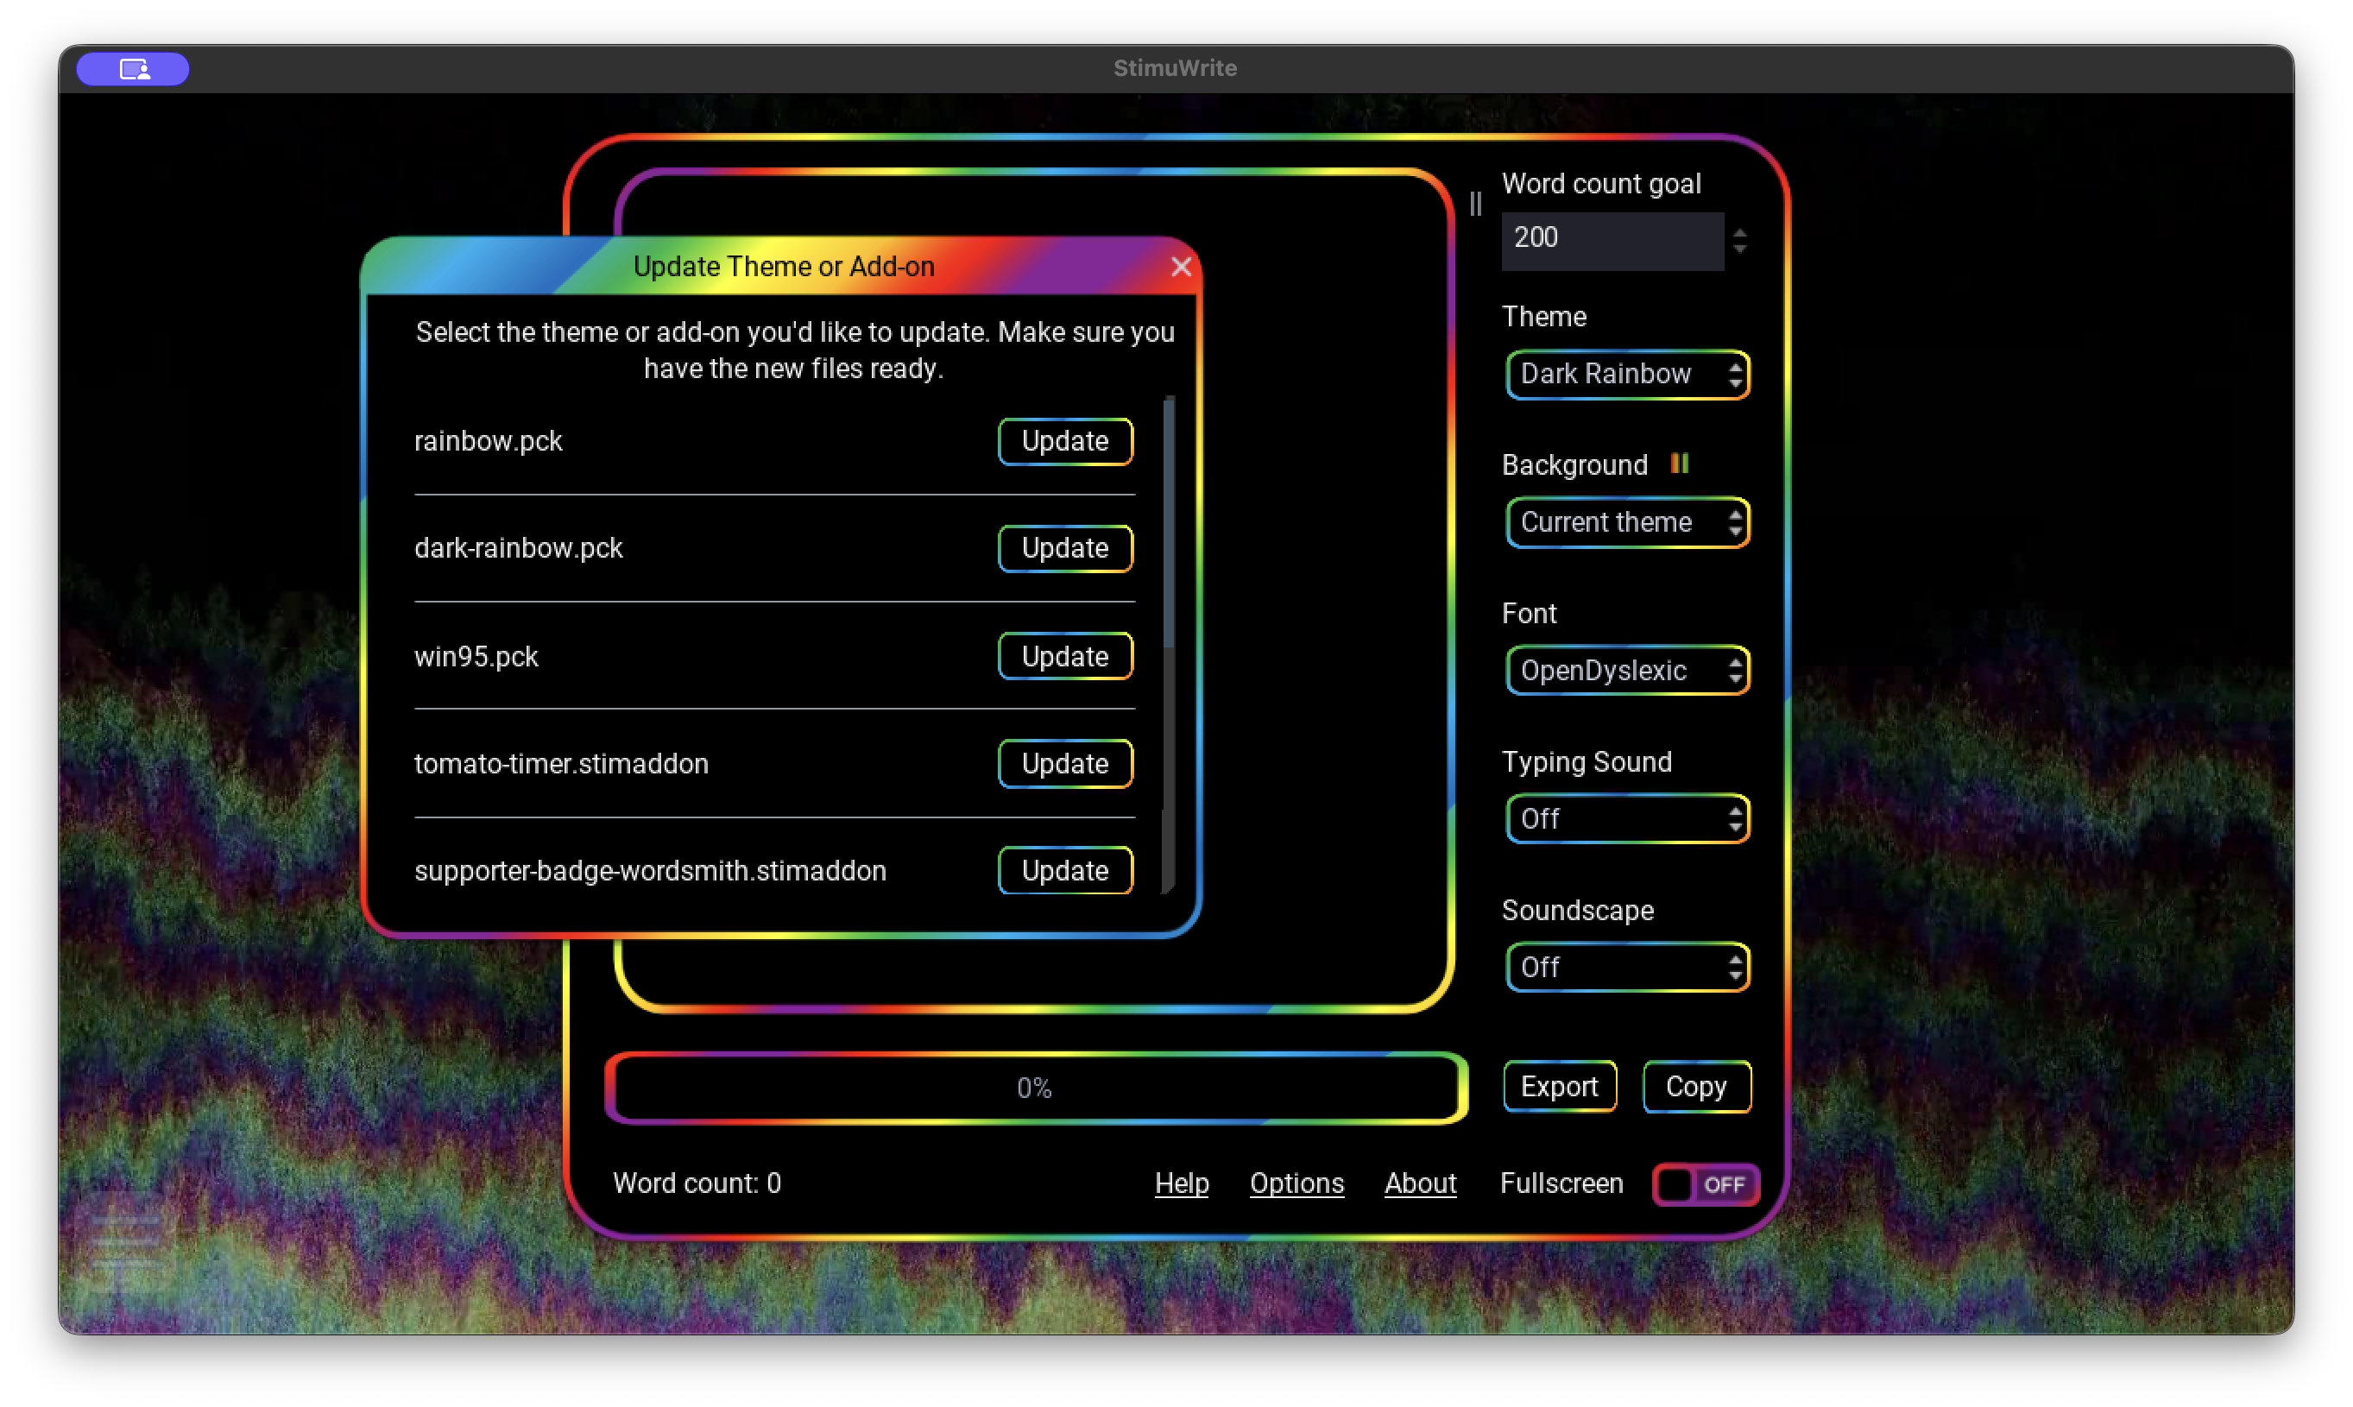Open the Help link
Image resolution: width=2353 pixels, height=1407 pixels.
1181,1183
